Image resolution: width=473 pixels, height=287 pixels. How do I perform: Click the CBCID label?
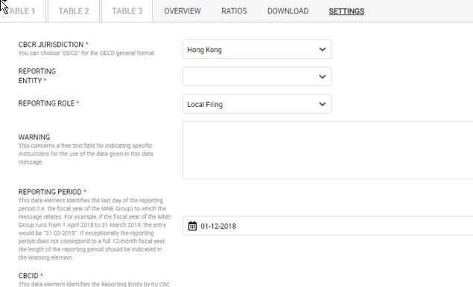tap(28, 276)
